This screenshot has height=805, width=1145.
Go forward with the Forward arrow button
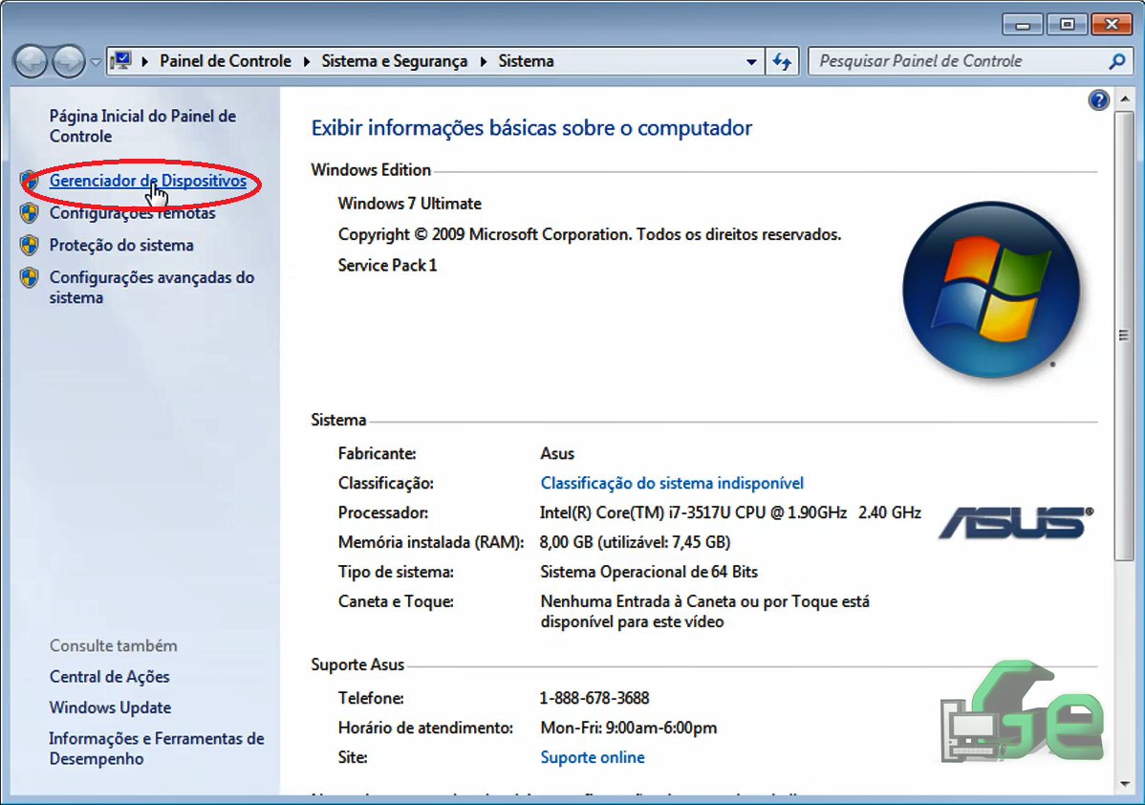[x=69, y=61]
